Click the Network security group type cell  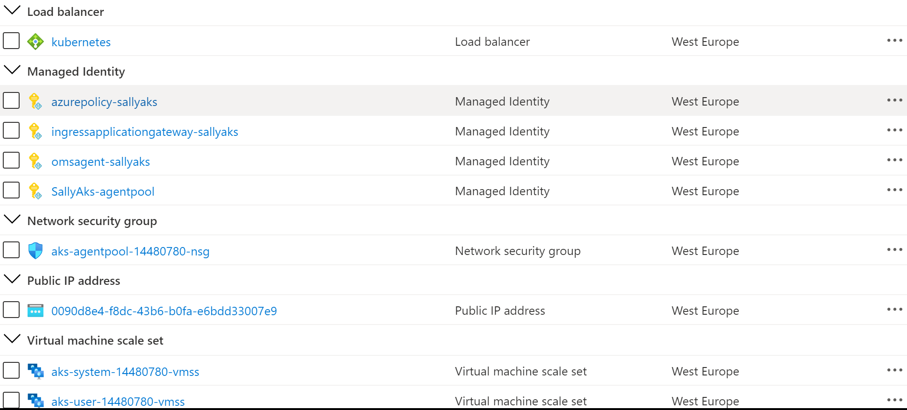coord(517,251)
